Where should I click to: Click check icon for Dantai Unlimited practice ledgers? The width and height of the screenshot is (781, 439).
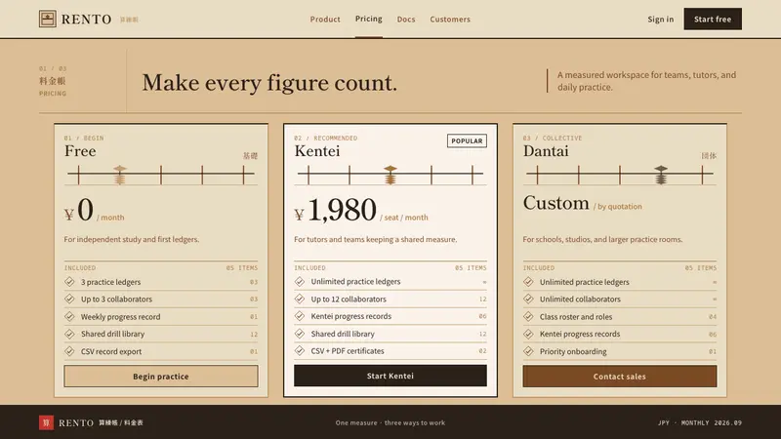528,282
